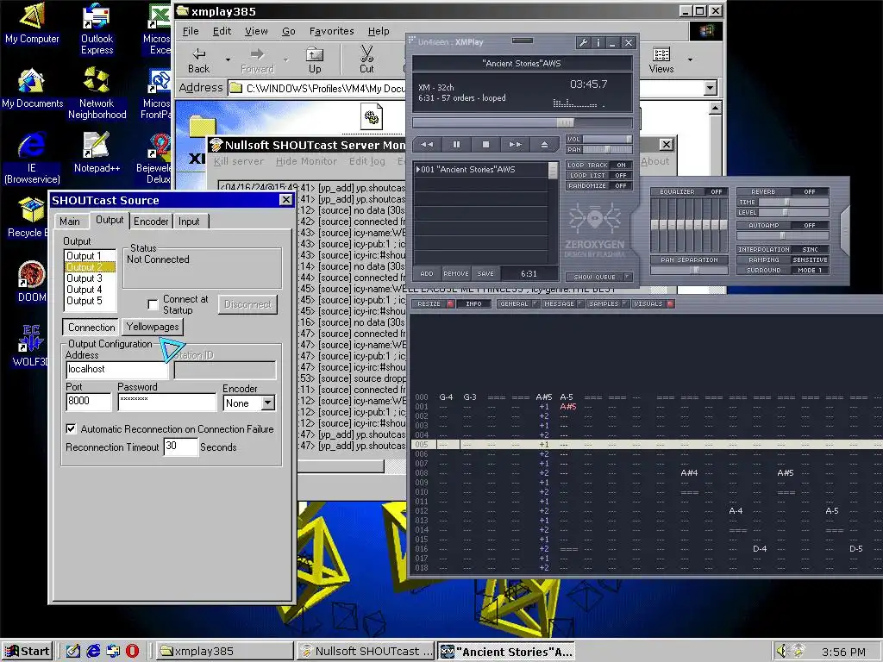Open Hide Monitor menu in SHOUTcast Monitor

306,161
